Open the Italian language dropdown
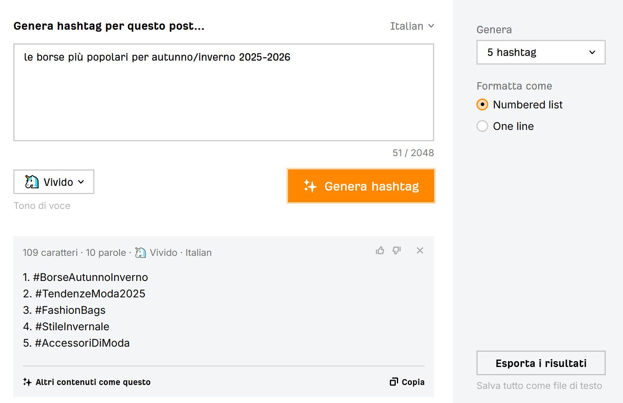 (x=412, y=26)
